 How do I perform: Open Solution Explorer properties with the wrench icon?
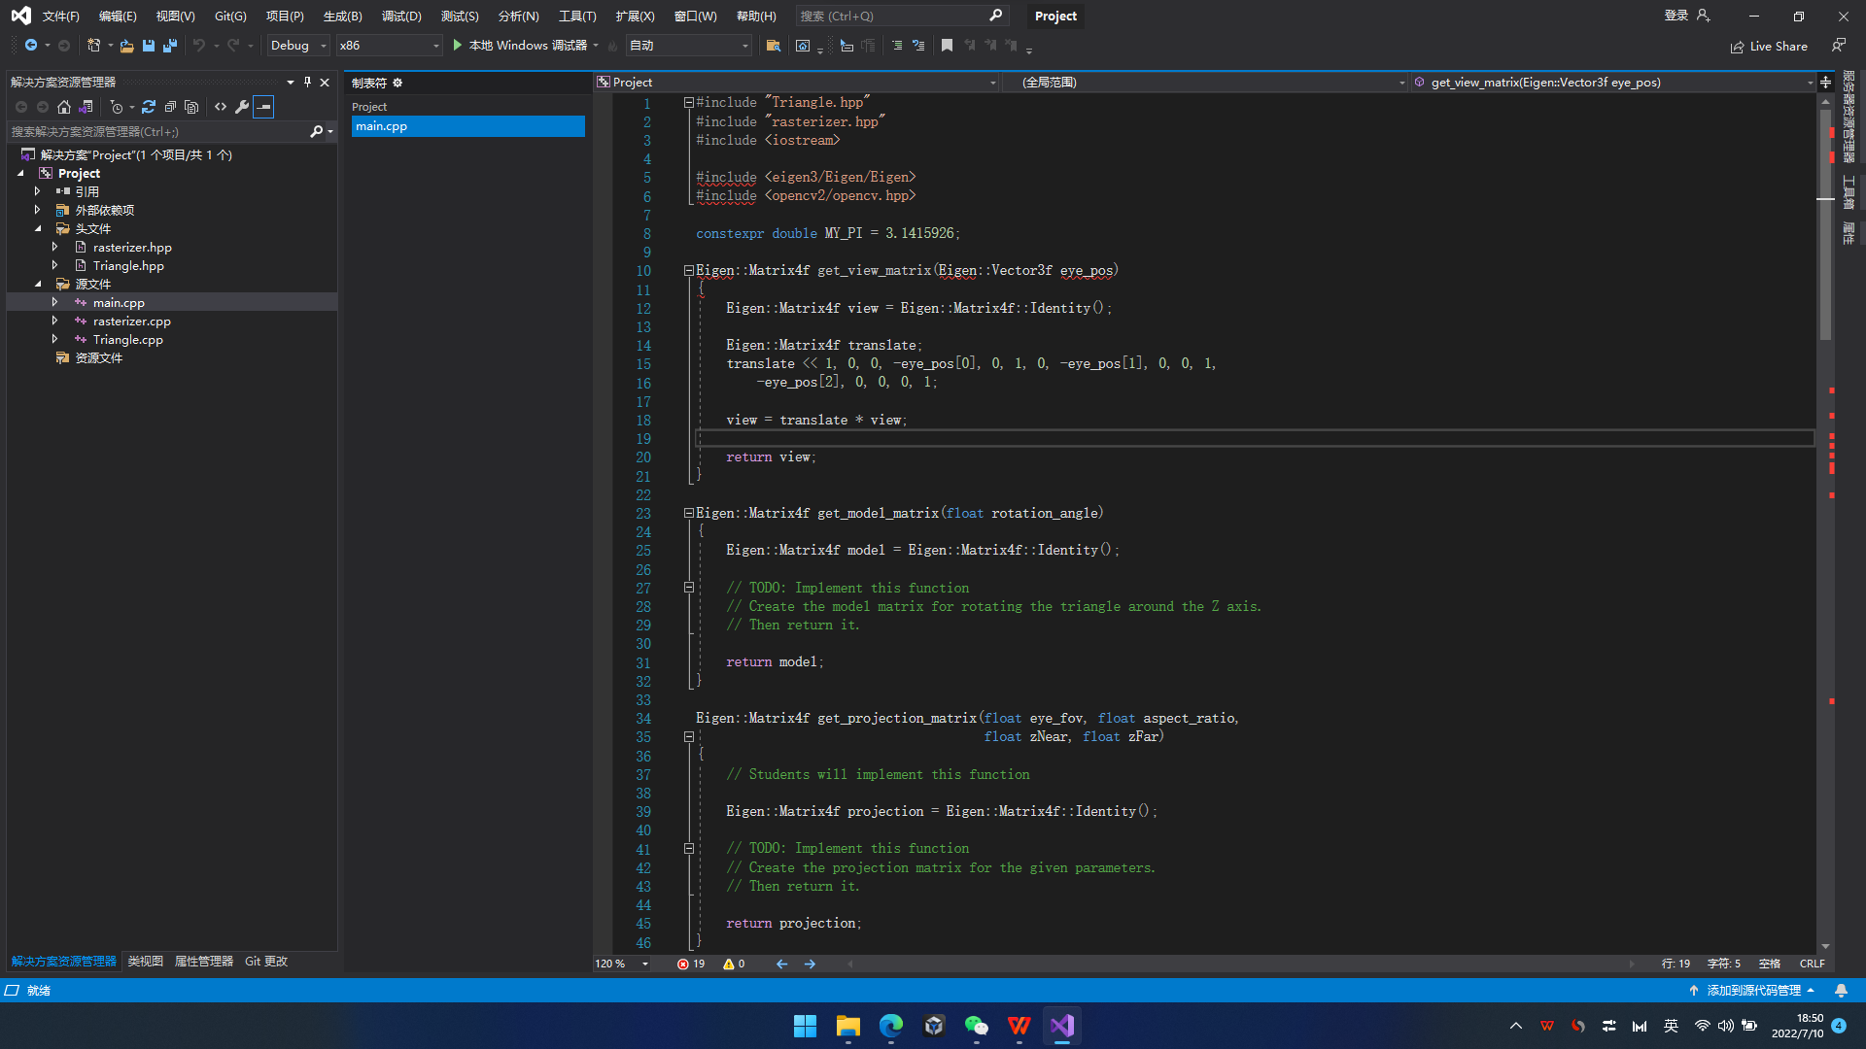tap(241, 107)
